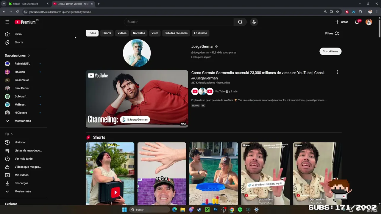381x214 pixels.
Task: Open File Explorer from the taskbar
Action: click(x=183, y=210)
